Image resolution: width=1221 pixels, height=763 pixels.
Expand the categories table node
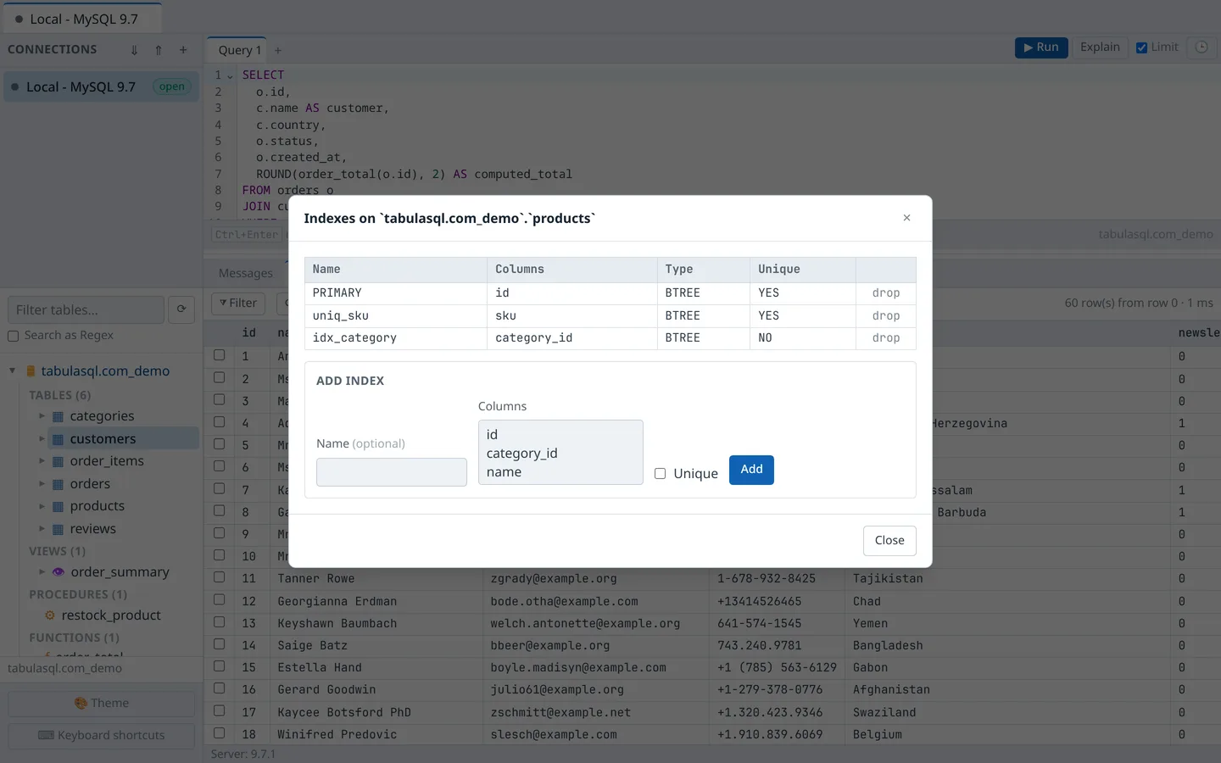[42, 416]
